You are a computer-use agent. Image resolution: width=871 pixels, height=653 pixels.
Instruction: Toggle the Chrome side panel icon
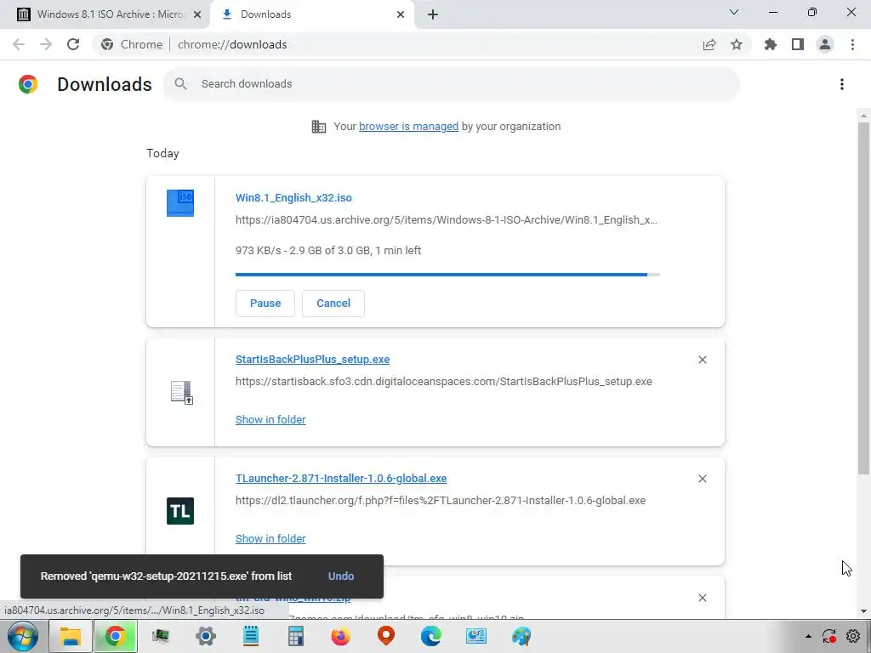point(798,44)
